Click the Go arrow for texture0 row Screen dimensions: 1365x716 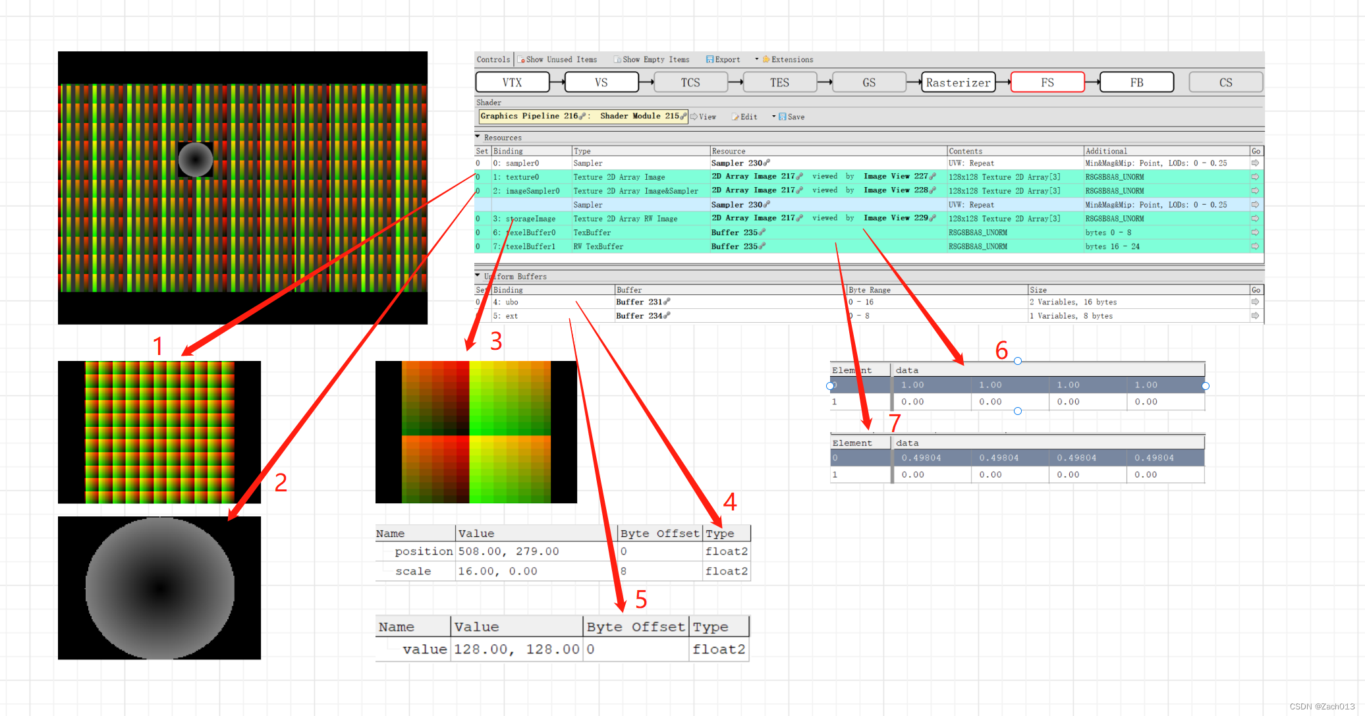tap(1255, 177)
